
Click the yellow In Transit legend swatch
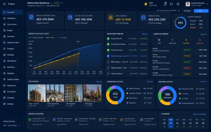coord(180,94)
